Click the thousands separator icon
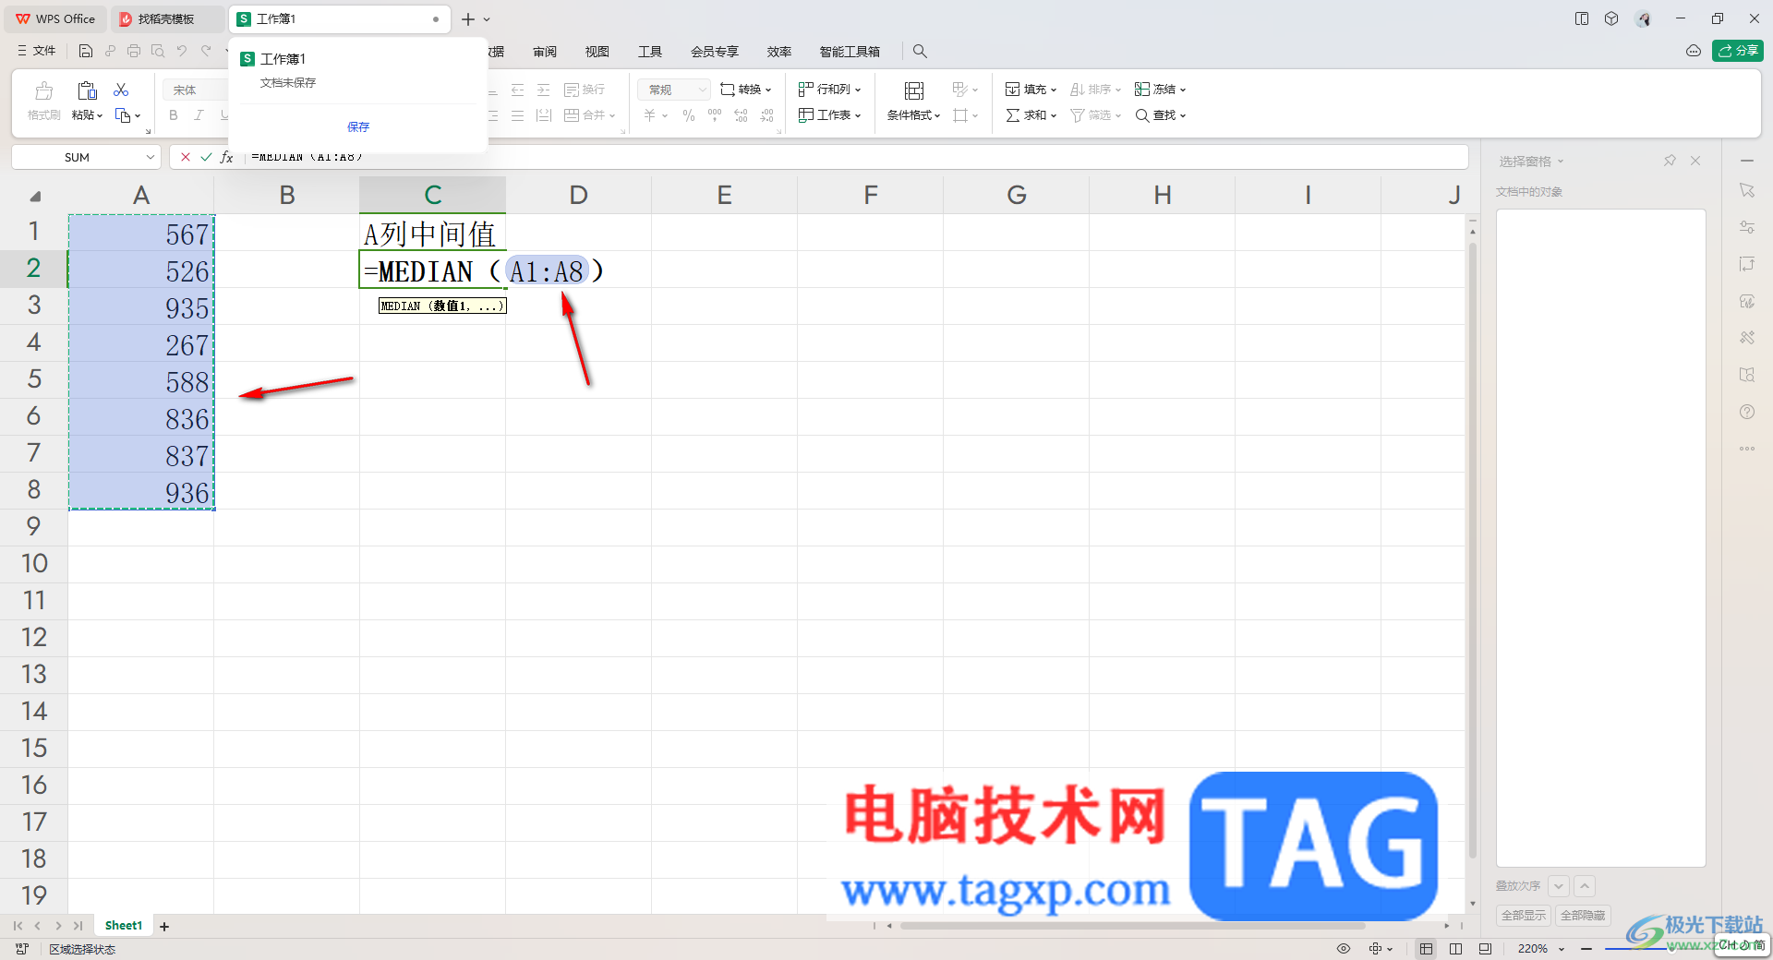 715,115
